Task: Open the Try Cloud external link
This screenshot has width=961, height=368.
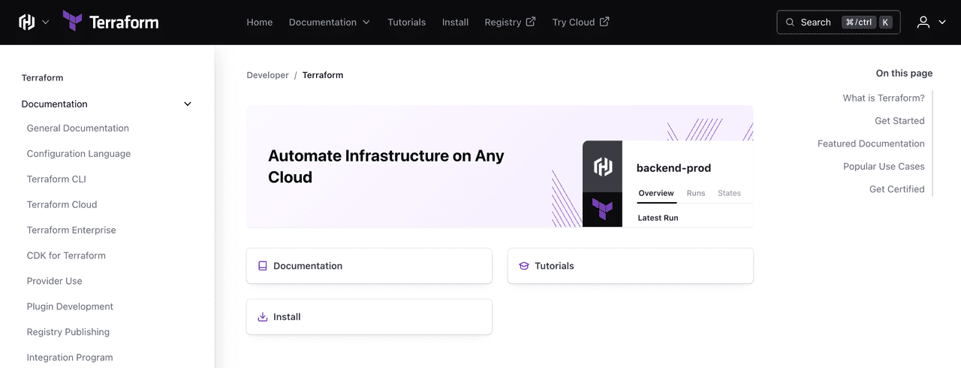Action: (x=580, y=23)
